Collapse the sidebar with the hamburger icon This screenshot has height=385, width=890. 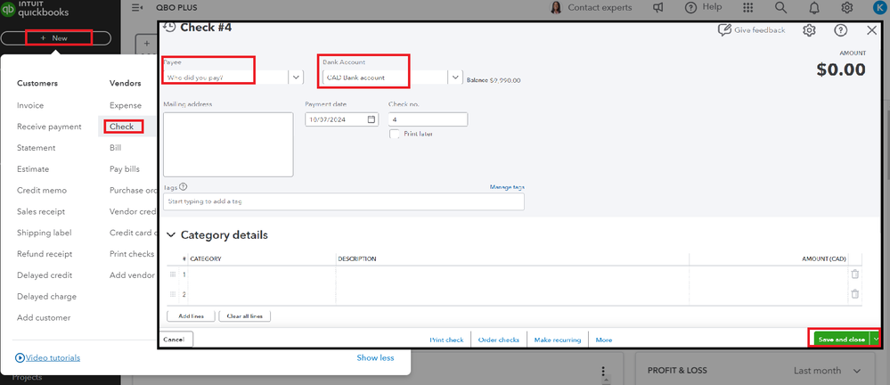coord(136,7)
